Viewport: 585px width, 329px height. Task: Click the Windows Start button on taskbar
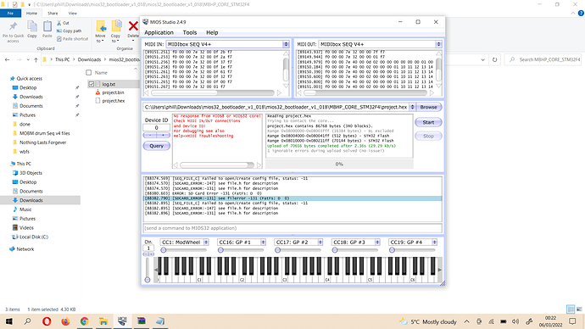point(9,321)
